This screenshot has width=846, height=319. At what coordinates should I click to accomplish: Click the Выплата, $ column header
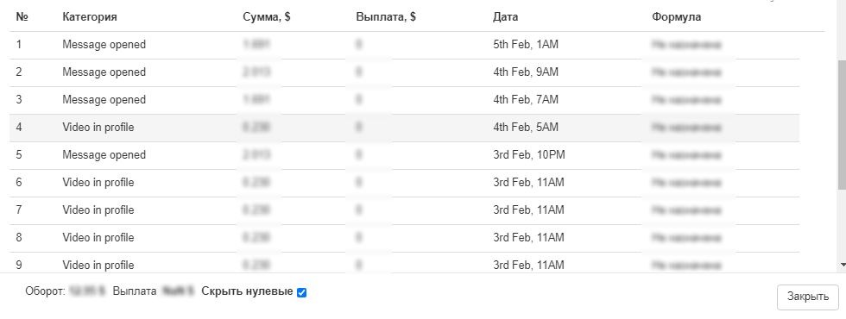pos(386,16)
